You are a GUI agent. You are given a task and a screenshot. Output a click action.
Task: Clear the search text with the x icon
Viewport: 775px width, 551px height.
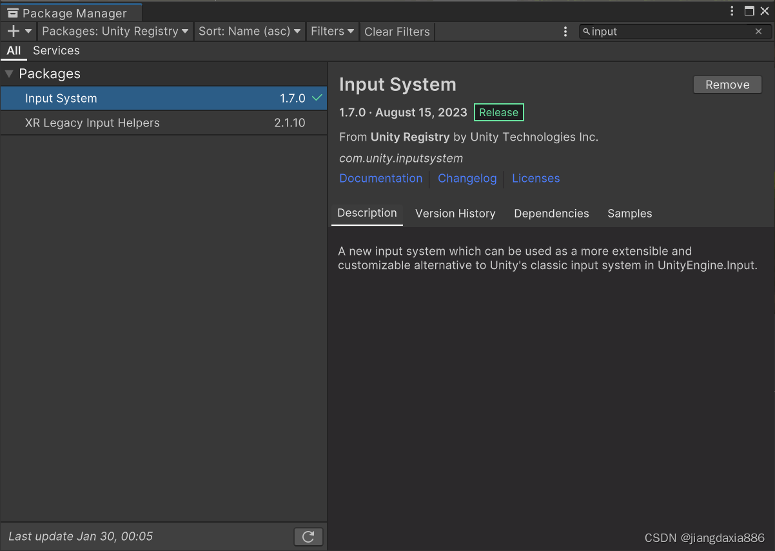tap(758, 31)
